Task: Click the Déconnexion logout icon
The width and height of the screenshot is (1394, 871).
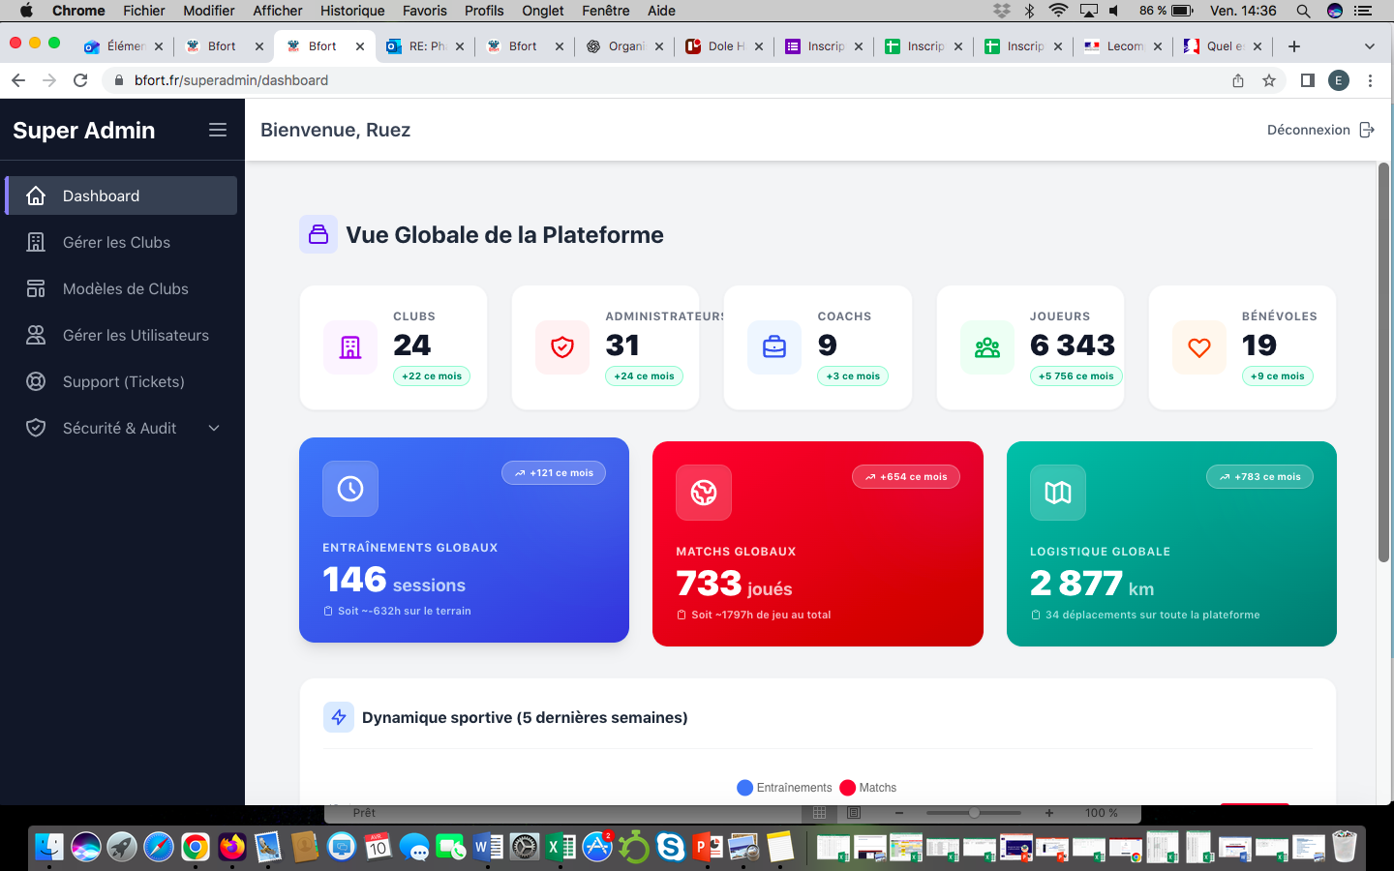Action: pyautogui.click(x=1367, y=130)
